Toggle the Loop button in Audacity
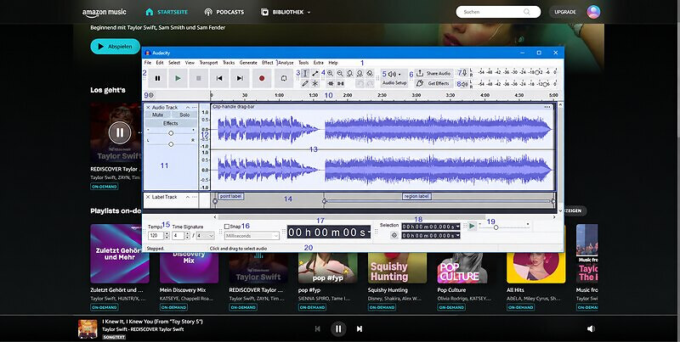Image resolution: width=680 pixels, height=342 pixels. [x=284, y=78]
